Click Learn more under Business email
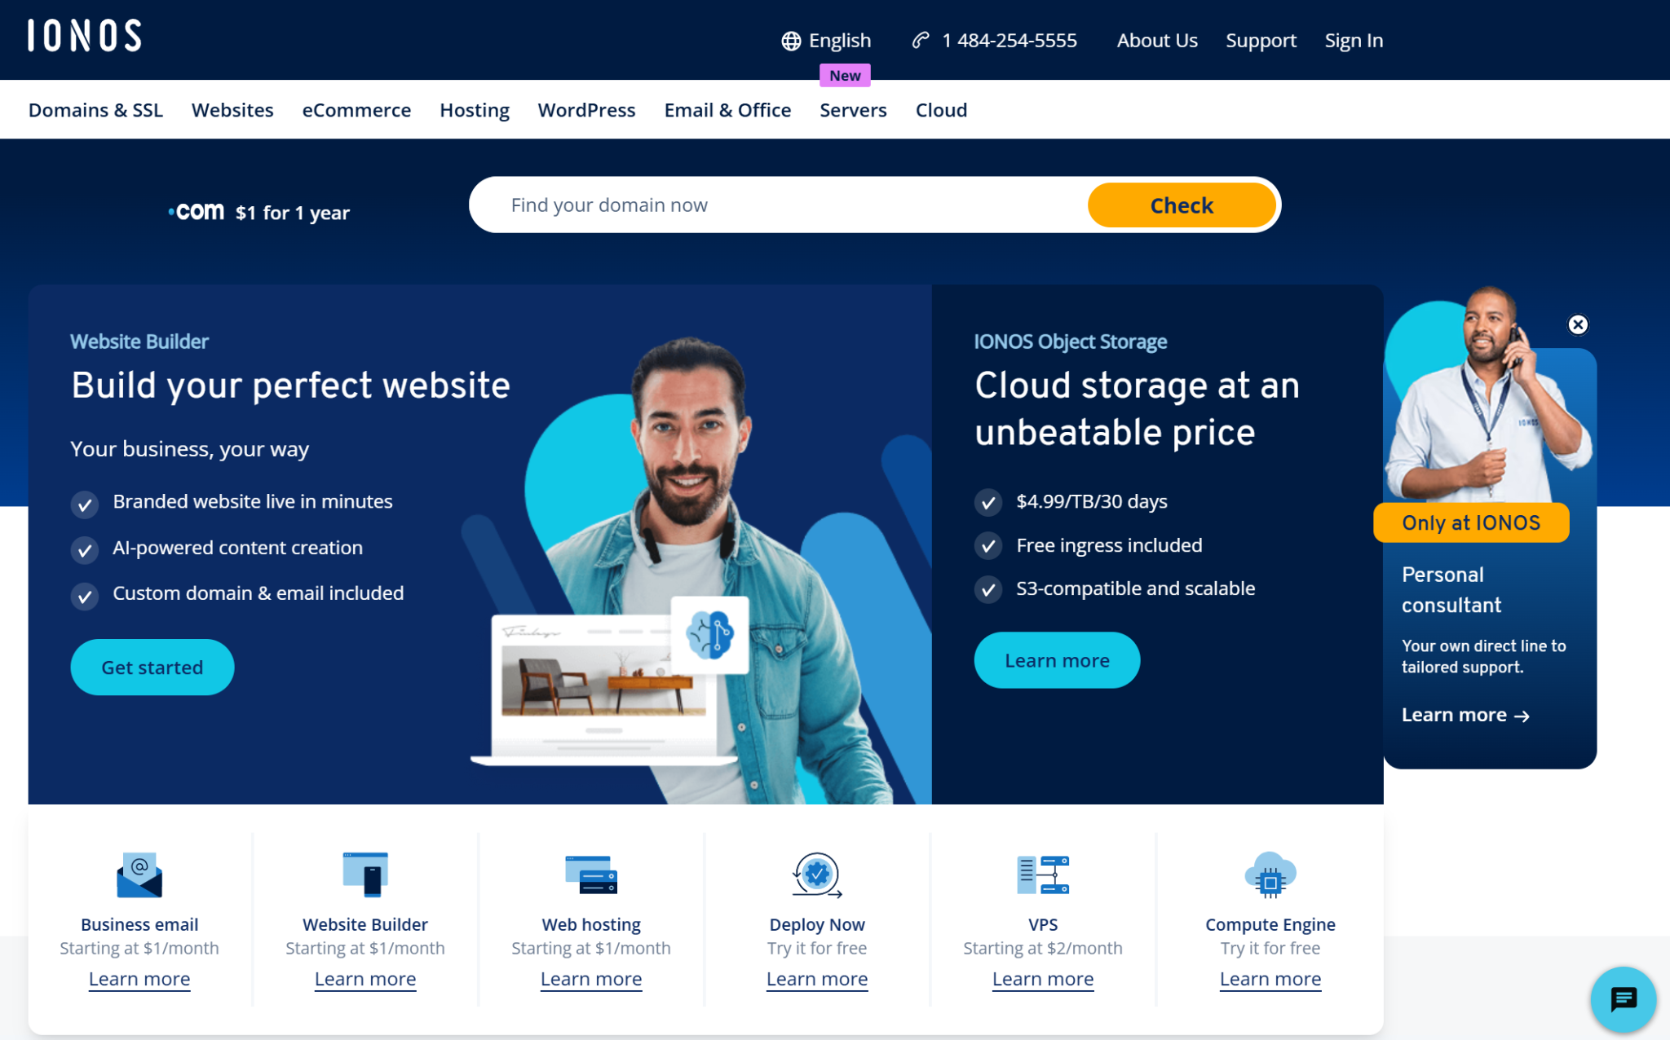This screenshot has width=1670, height=1040. [139, 979]
